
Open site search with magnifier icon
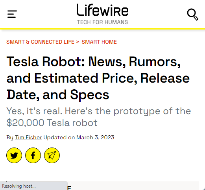tap(192, 15)
